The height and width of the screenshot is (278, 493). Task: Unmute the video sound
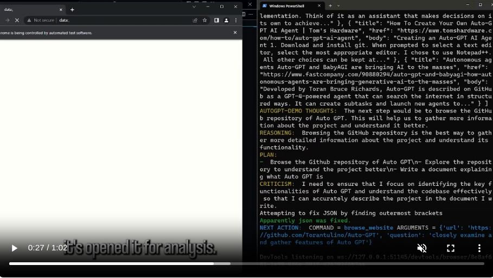pyautogui.click(x=421, y=248)
